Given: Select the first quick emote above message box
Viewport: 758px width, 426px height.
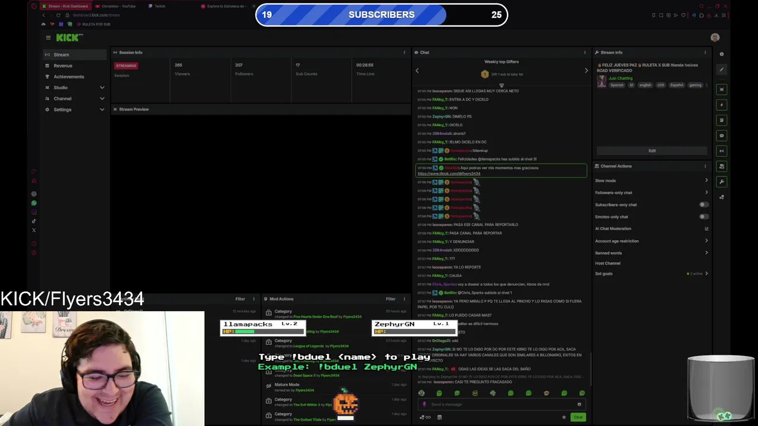Looking at the screenshot, I should pyautogui.click(x=421, y=393).
